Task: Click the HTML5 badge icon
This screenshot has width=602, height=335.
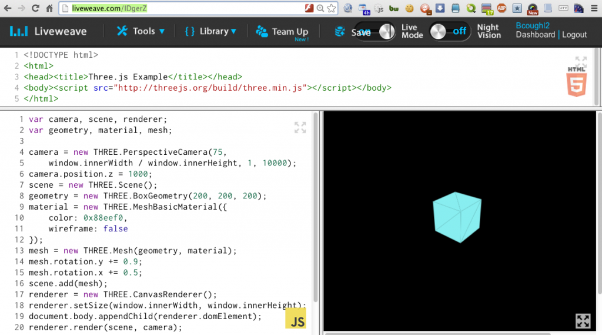Action: 576,81
